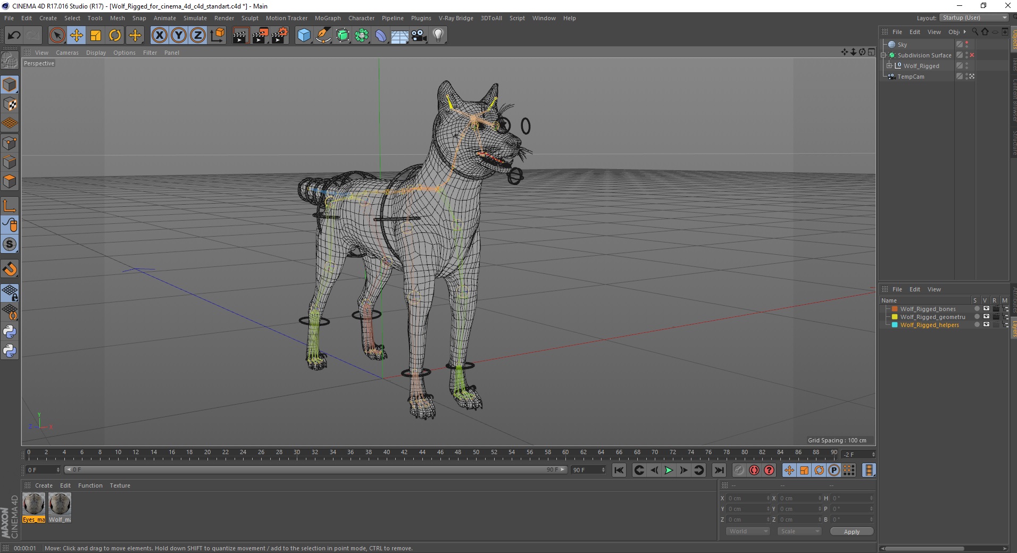Render the active view
Image resolution: width=1017 pixels, height=553 pixels.
tap(240, 36)
